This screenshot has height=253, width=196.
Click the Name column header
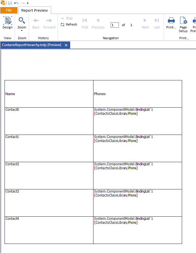point(49,94)
